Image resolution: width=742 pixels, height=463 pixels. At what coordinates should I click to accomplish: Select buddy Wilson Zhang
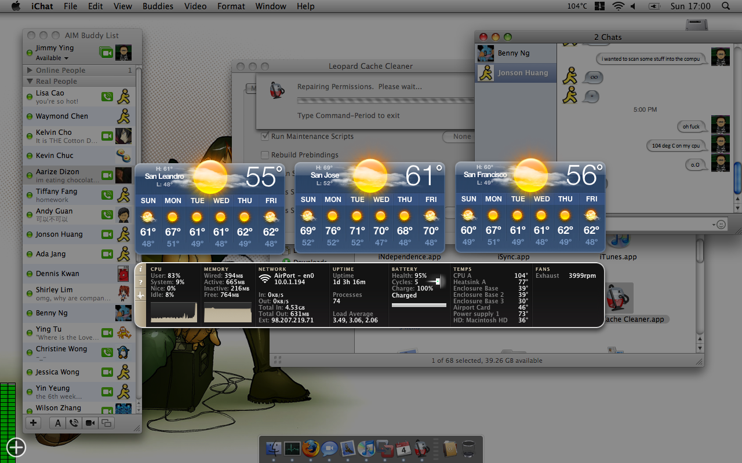pos(79,409)
